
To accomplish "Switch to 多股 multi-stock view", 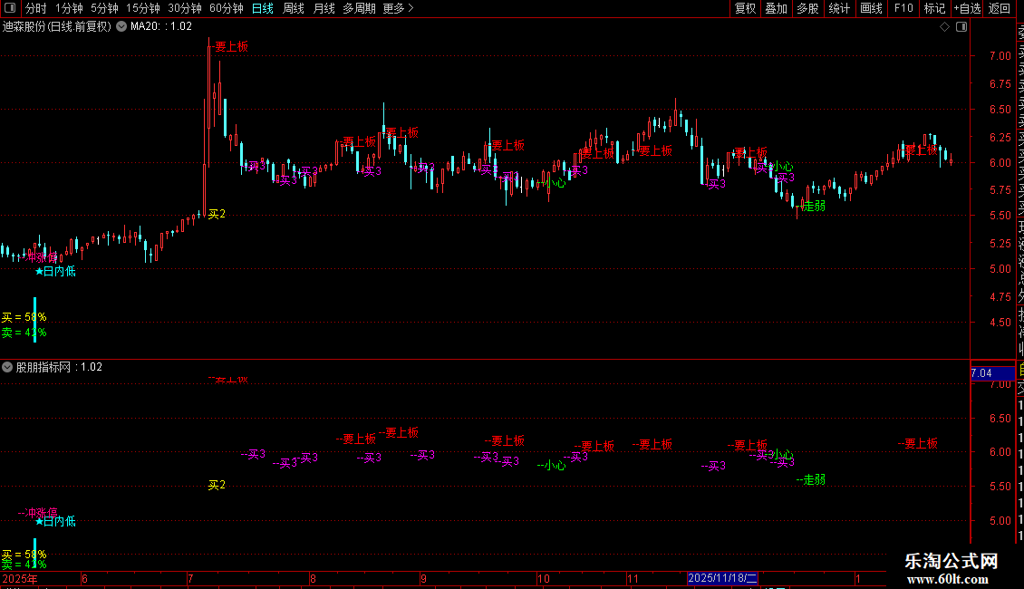I will tap(807, 8).
